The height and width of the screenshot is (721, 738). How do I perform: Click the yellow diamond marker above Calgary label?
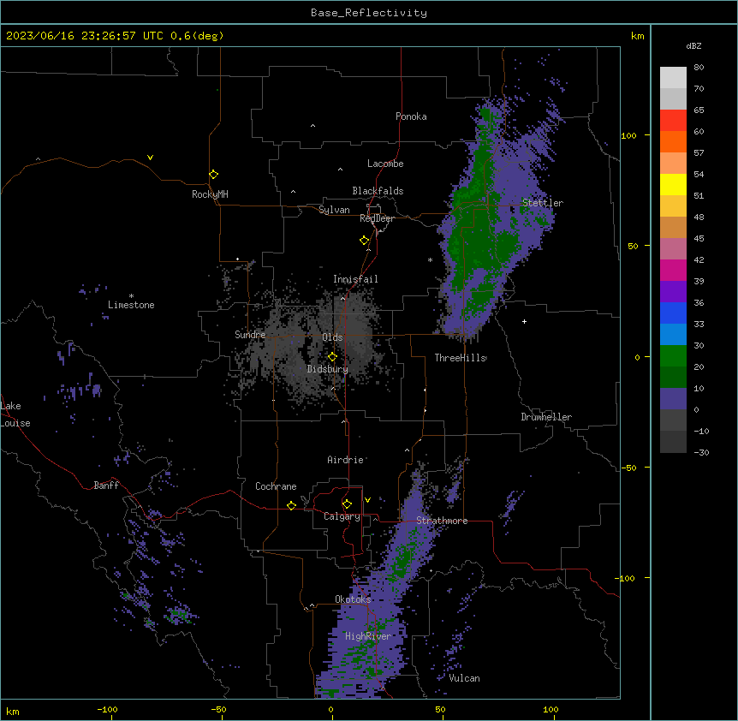pyautogui.click(x=348, y=504)
